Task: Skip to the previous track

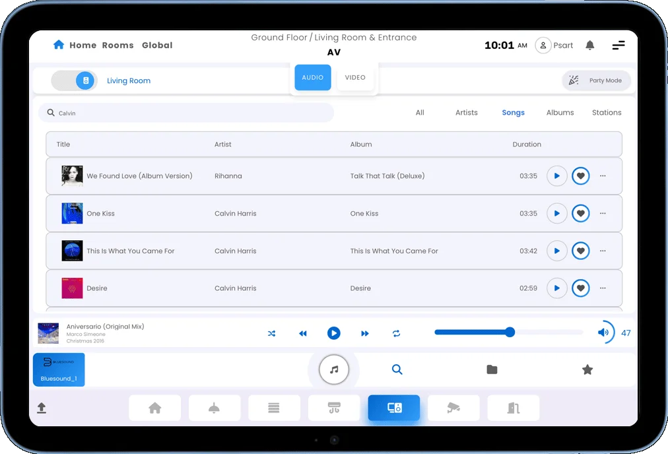Action: (x=302, y=333)
